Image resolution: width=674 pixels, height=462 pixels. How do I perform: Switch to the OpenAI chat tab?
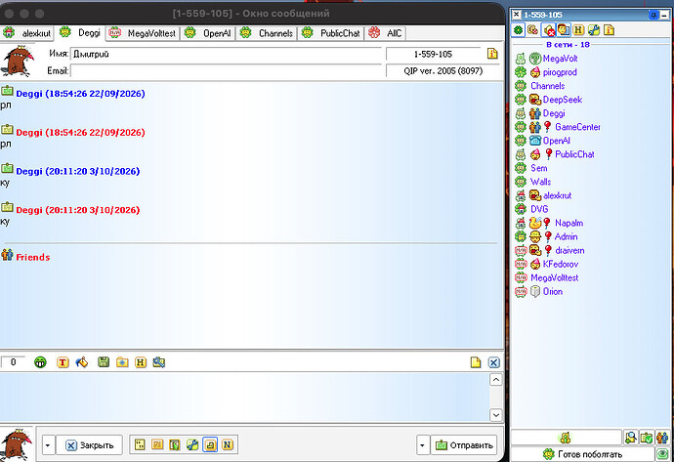[x=208, y=33]
